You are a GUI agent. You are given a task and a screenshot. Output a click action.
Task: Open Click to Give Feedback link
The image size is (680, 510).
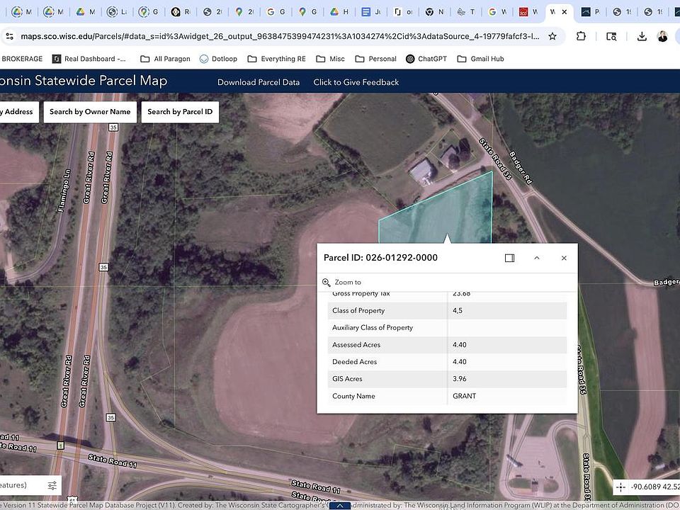(x=356, y=82)
